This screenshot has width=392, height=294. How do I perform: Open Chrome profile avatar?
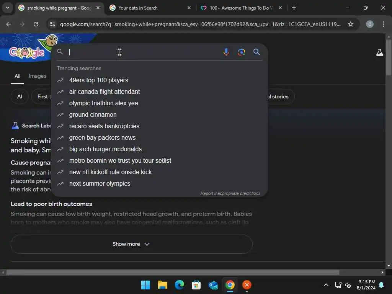coord(370,24)
